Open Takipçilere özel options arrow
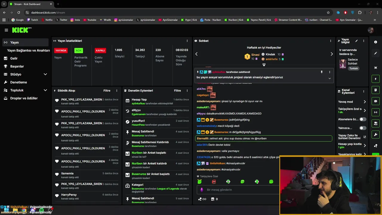 click(365, 110)
